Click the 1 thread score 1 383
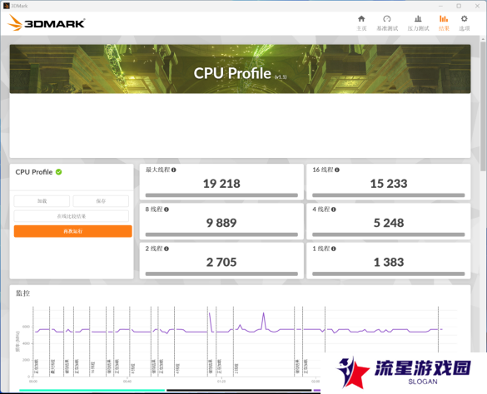This screenshot has width=487, height=394. click(x=389, y=262)
